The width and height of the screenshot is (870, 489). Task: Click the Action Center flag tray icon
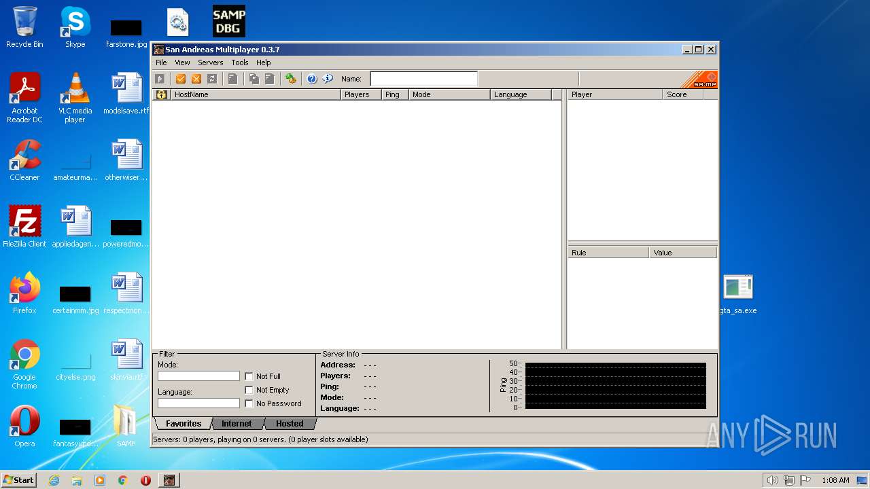pyautogui.click(x=806, y=480)
